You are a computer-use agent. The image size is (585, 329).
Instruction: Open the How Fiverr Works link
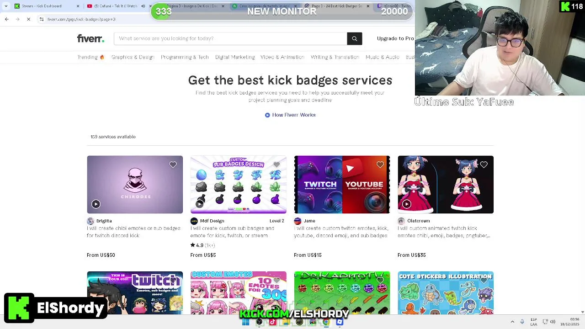click(x=294, y=115)
